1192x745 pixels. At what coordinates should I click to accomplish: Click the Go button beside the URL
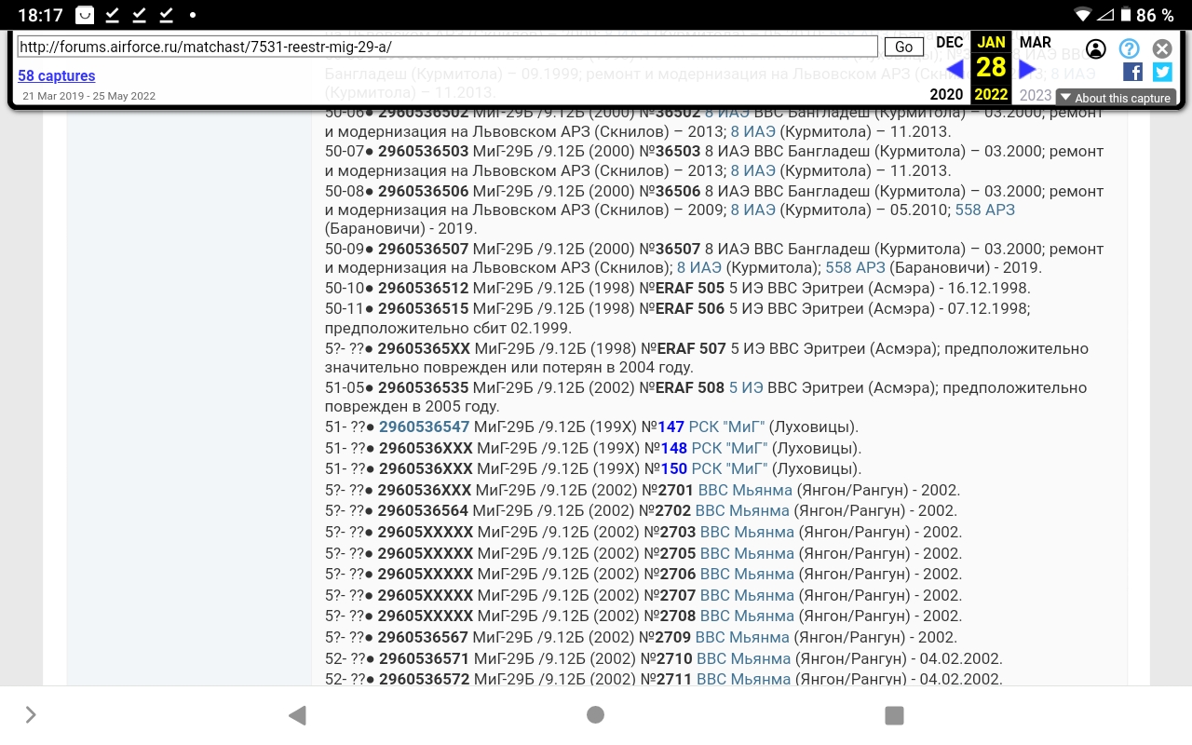tap(903, 47)
